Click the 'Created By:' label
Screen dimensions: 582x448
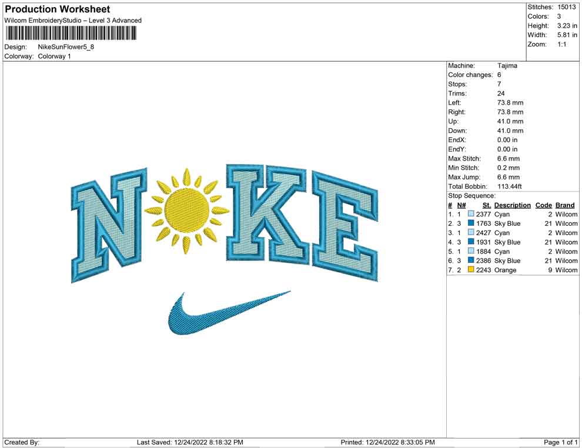pos(22,442)
